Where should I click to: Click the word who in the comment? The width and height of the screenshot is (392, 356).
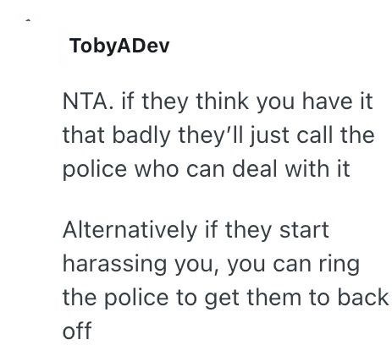[157, 169]
